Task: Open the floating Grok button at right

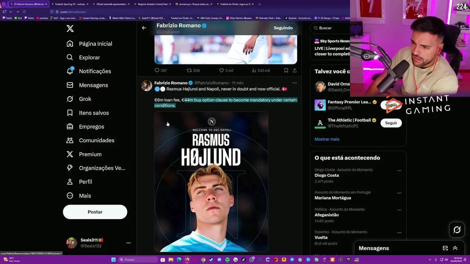Action: click(x=457, y=230)
